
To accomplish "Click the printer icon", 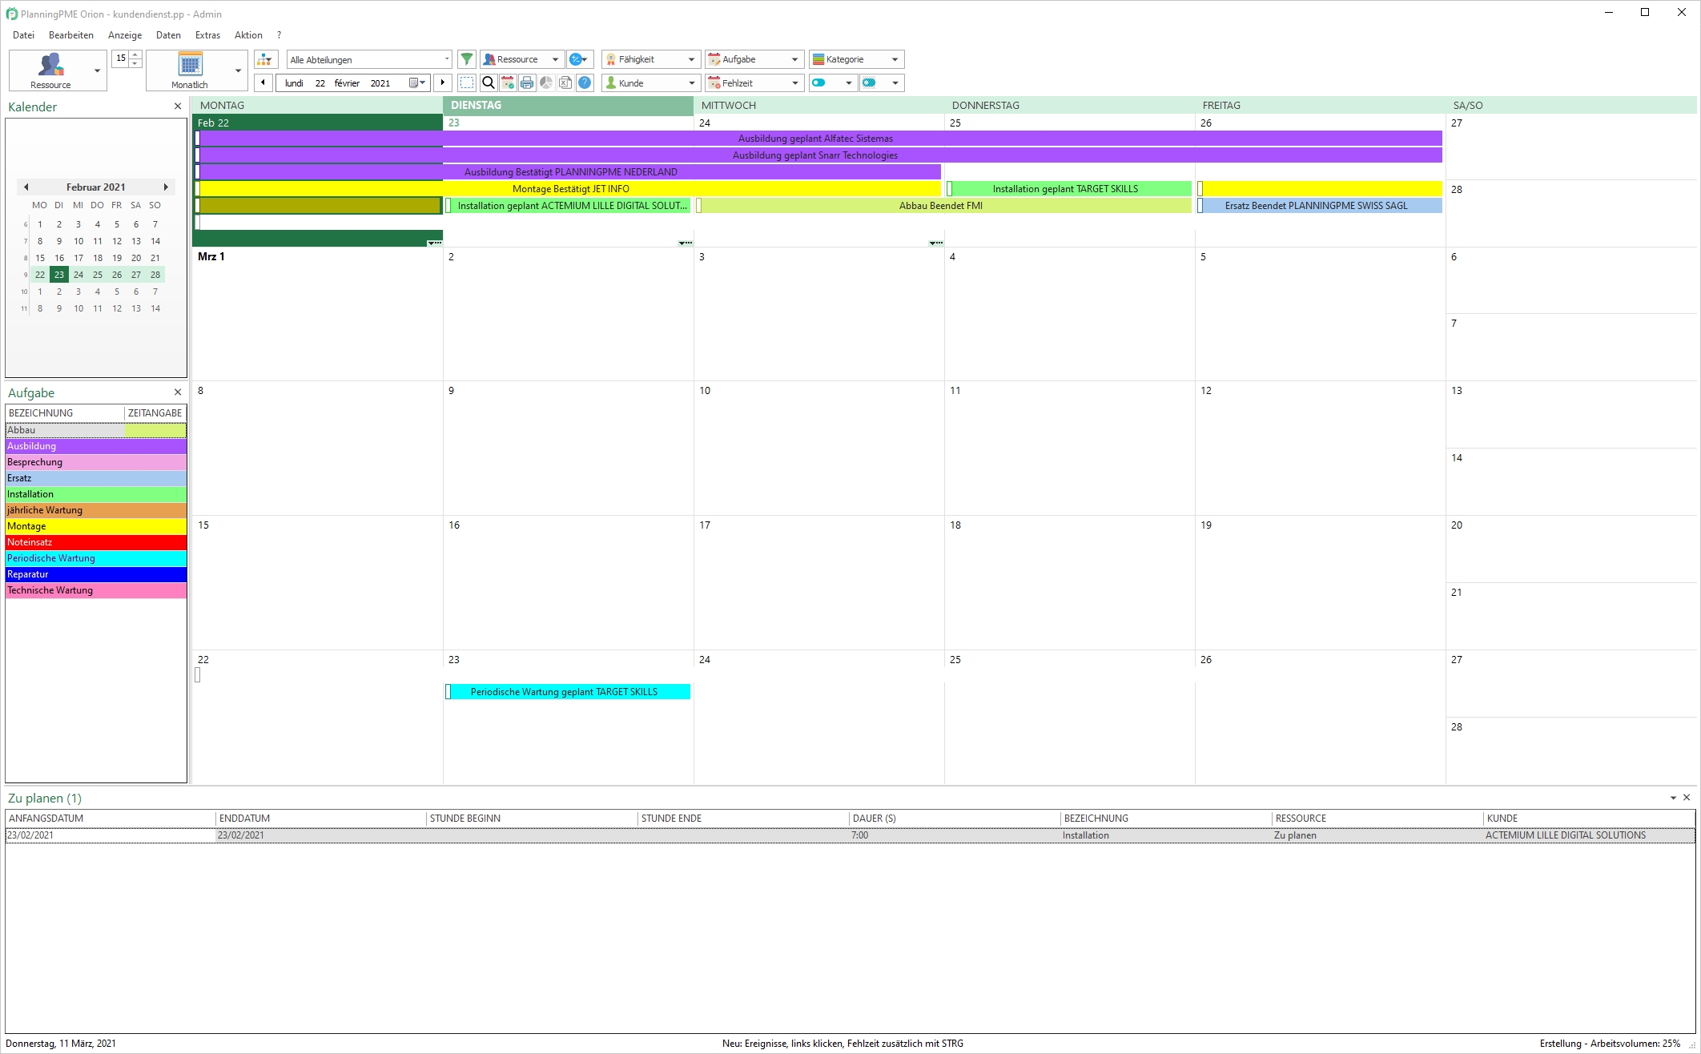I will (x=527, y=82).
